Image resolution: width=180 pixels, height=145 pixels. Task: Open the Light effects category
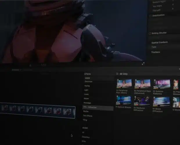86,90
